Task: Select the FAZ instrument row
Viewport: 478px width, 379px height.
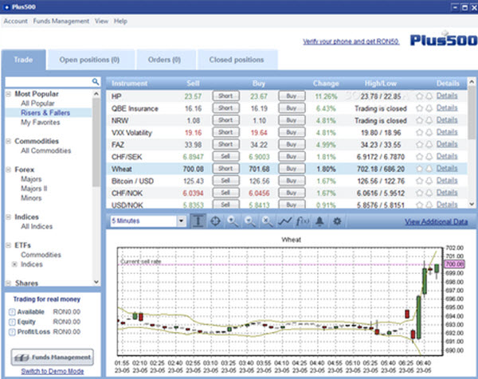Action: pyautogui.click(x=287, y=144)
